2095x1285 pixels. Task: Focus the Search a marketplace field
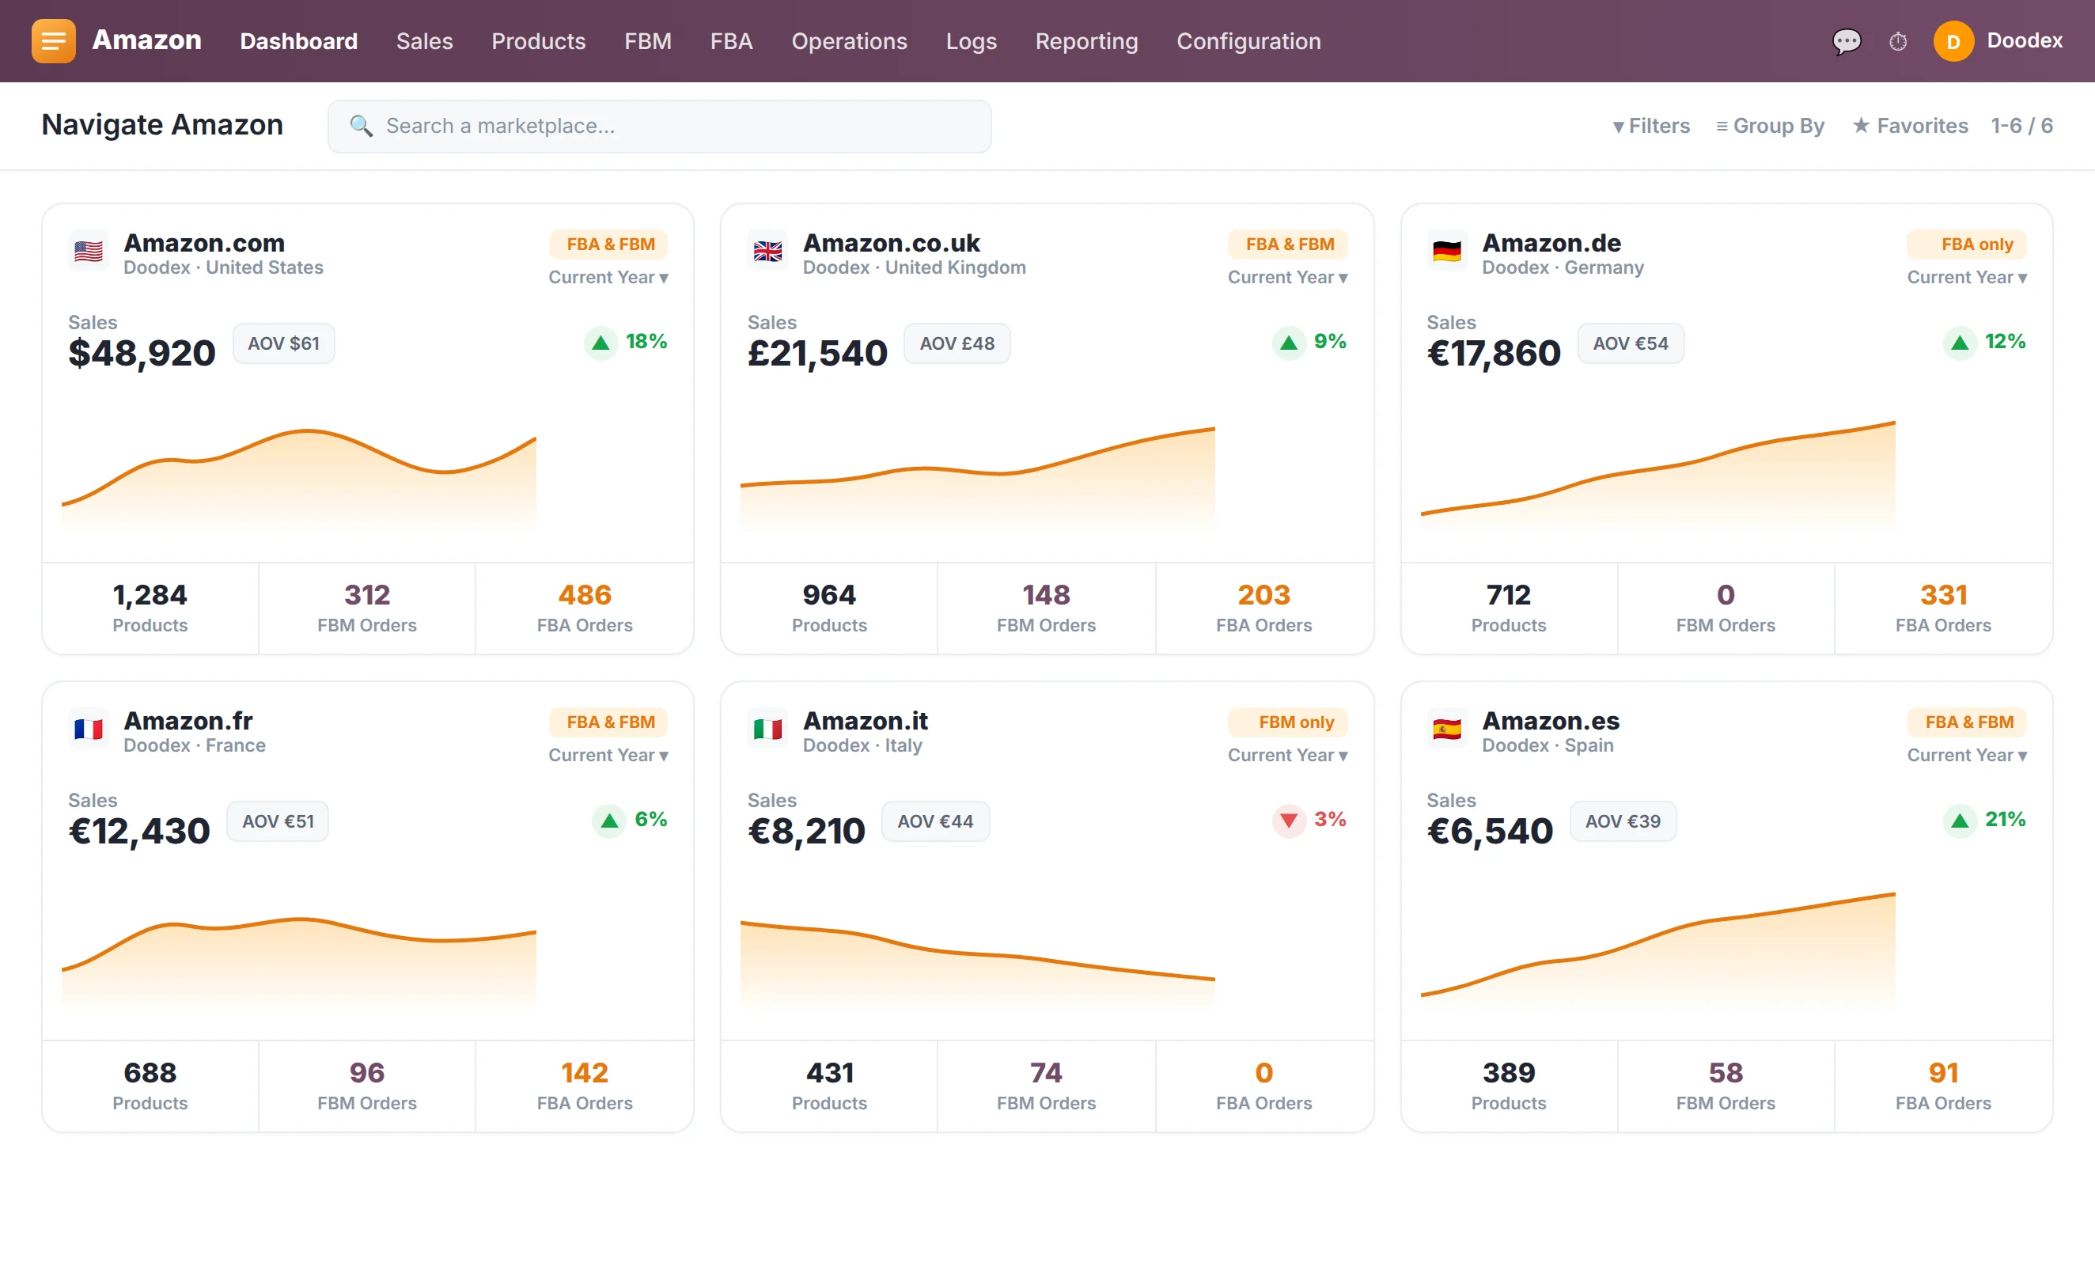(659, 126)
